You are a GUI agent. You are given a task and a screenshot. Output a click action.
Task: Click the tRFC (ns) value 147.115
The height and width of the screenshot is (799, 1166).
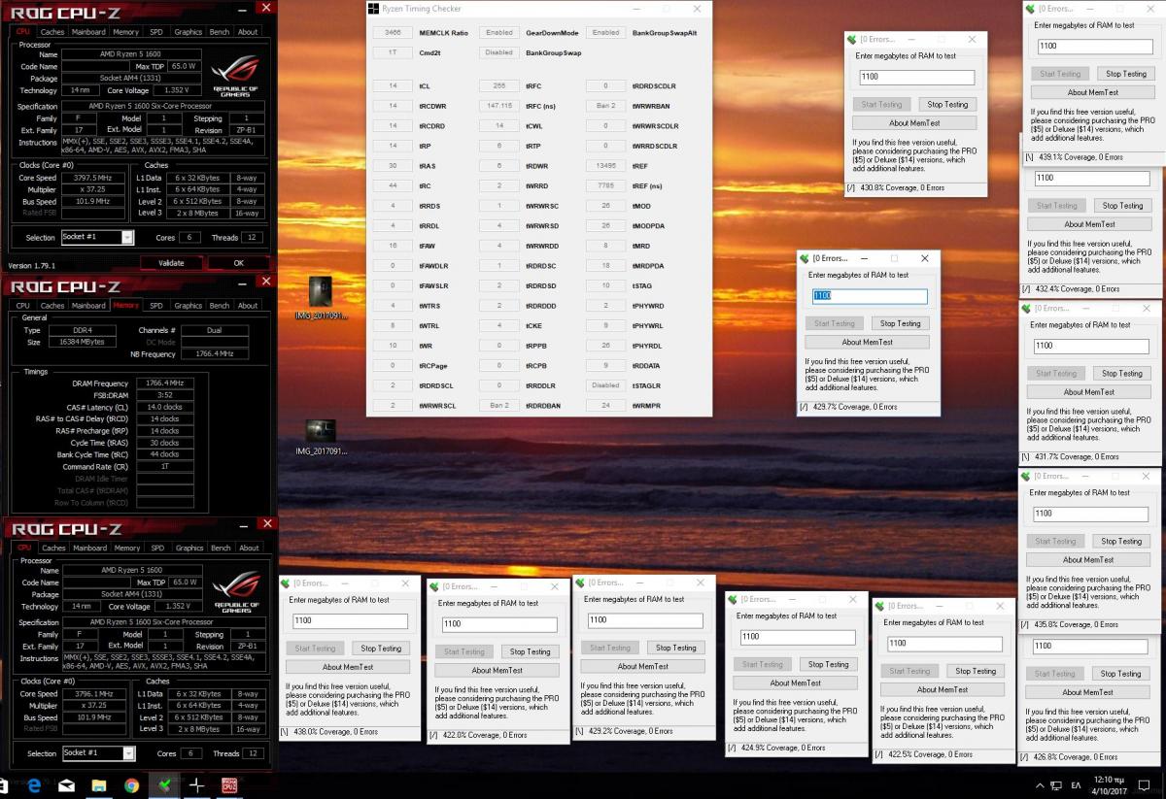[499, 106]
